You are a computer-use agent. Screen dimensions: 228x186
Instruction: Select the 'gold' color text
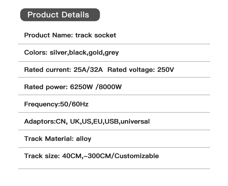click(x=96, y=53)
